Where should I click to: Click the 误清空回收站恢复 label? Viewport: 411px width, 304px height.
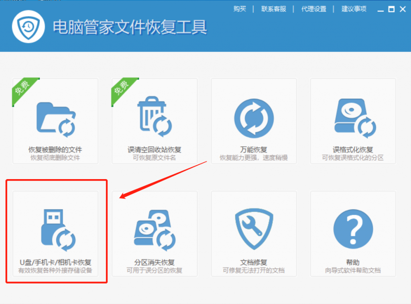click(x=155, y=150)
